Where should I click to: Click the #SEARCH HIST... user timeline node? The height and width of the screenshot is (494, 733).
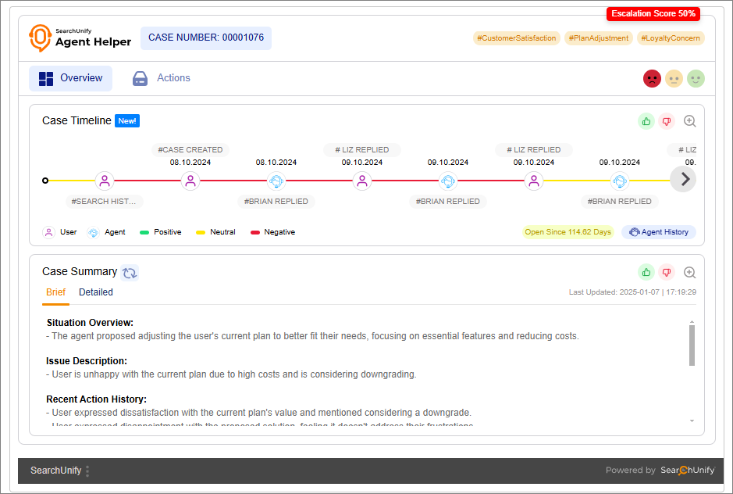click(x=105, y=181)
